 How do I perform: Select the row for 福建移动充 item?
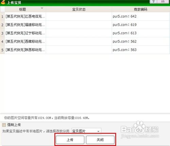click(85, 25)
